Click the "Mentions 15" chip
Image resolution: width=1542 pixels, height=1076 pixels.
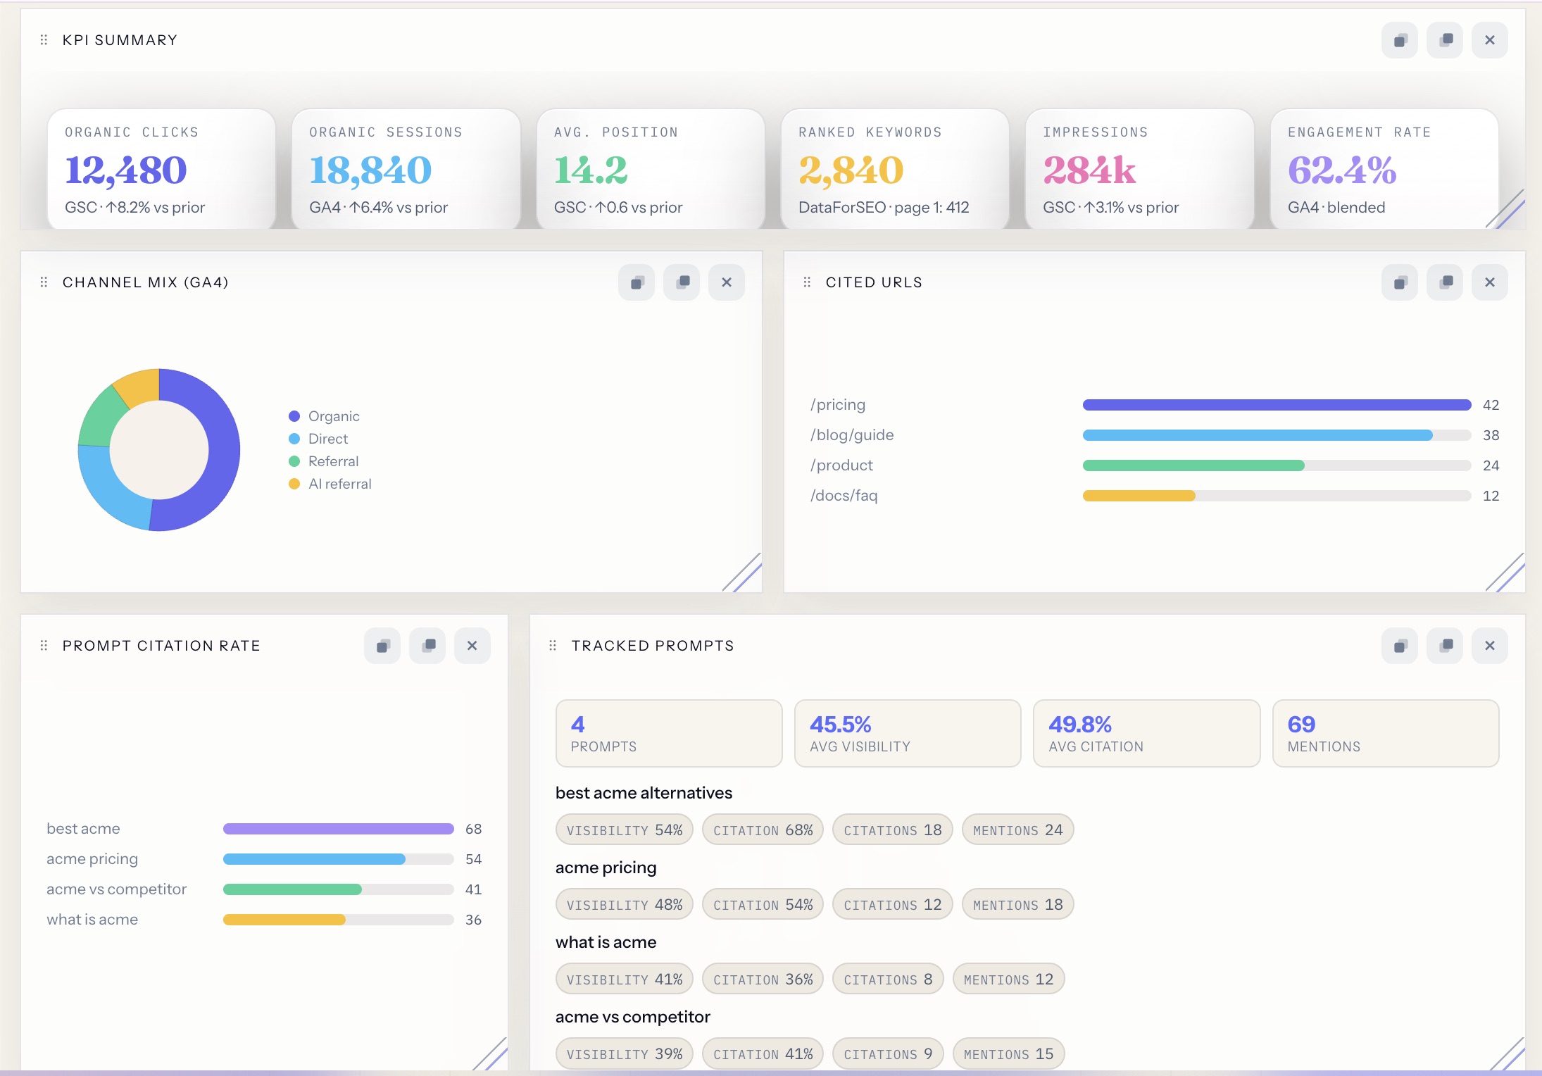1008,1053
